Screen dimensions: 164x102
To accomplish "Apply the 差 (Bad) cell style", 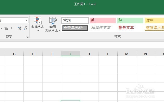I will (103, 20).
